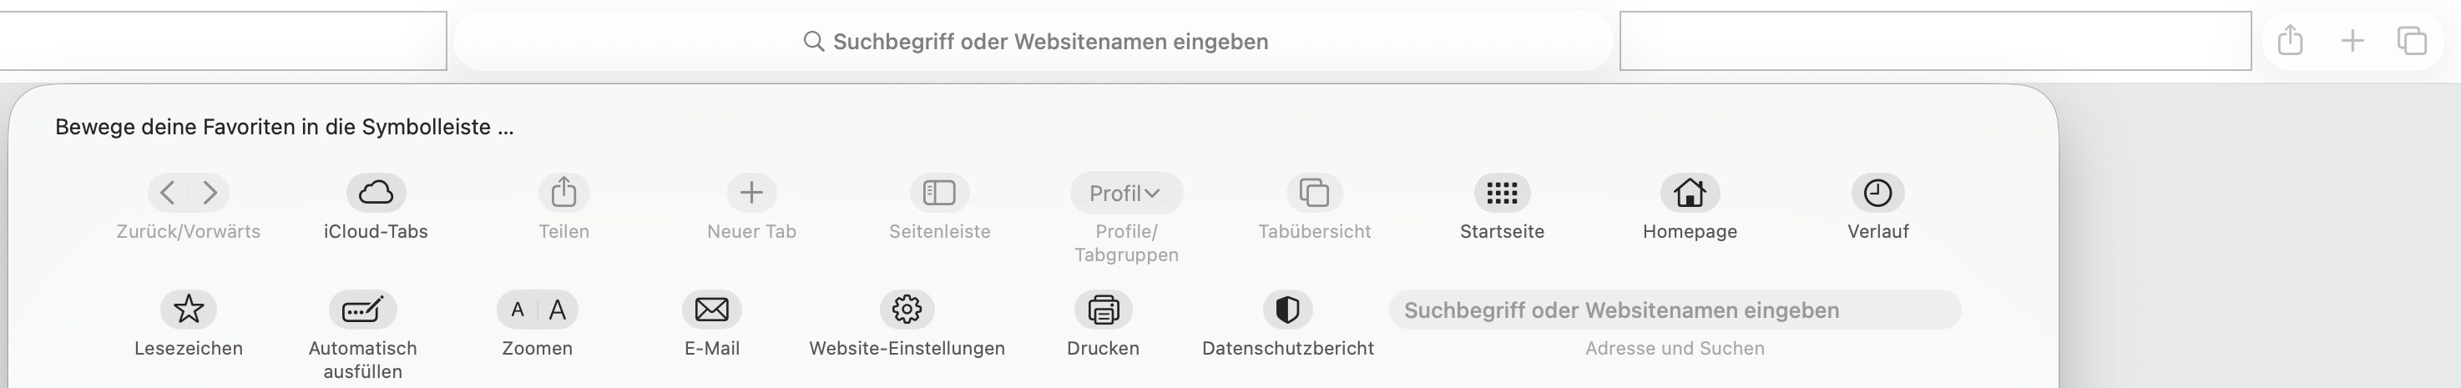
Task: Click the Lesezeichen star icon
Action: [188, 310]
